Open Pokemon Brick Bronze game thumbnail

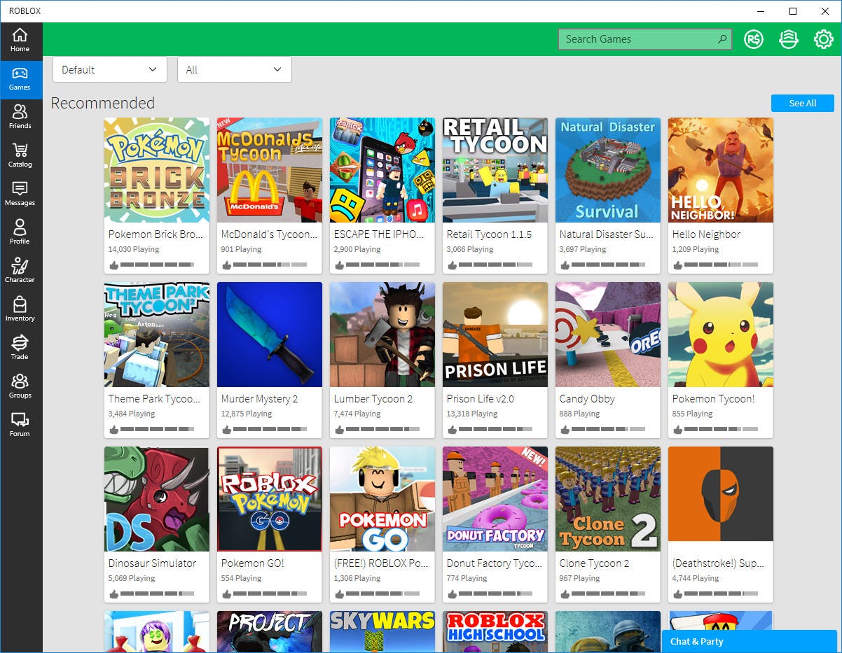point(157,170)
